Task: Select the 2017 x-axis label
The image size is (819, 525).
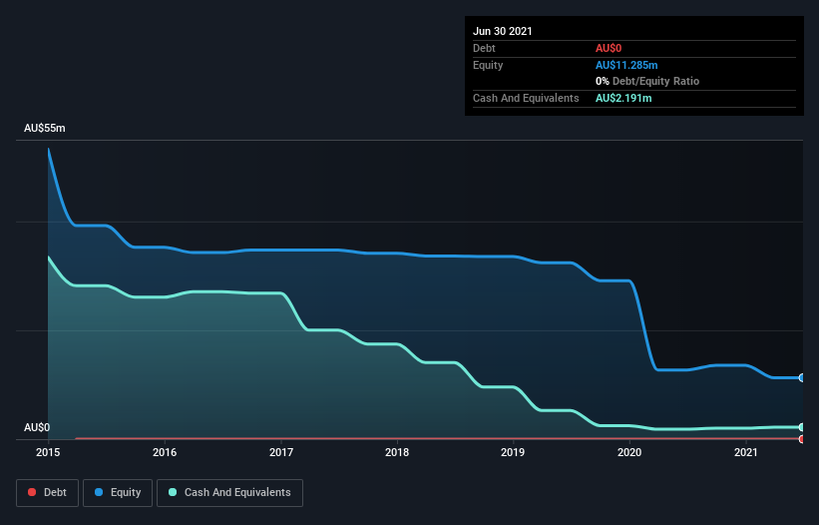Action: pyautogui.click(x=281, y=452)
